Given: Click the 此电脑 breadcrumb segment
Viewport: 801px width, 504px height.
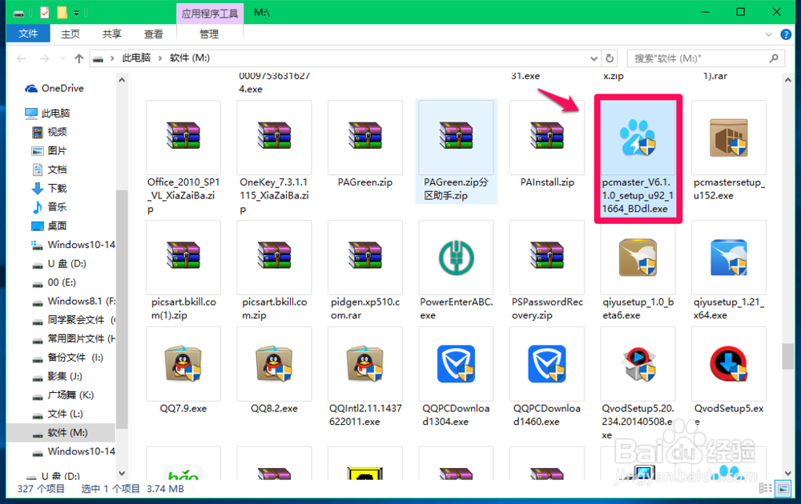Looking at the screenshot, I should (x=136, y=58).
